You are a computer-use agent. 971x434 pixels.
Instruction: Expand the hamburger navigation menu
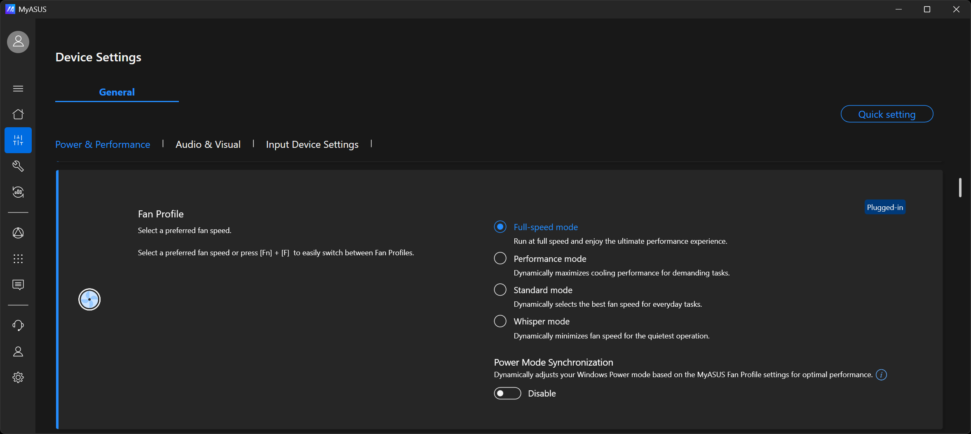point(18,89)
